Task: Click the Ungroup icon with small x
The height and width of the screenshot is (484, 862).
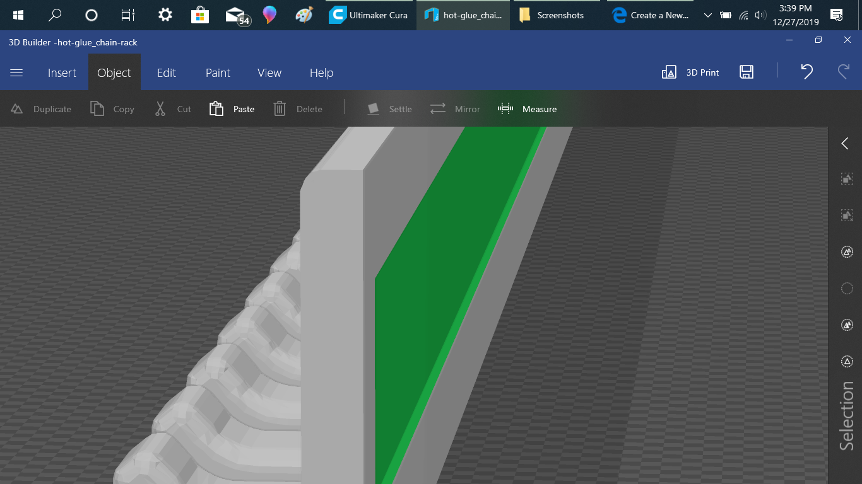Action: point(847,216)
